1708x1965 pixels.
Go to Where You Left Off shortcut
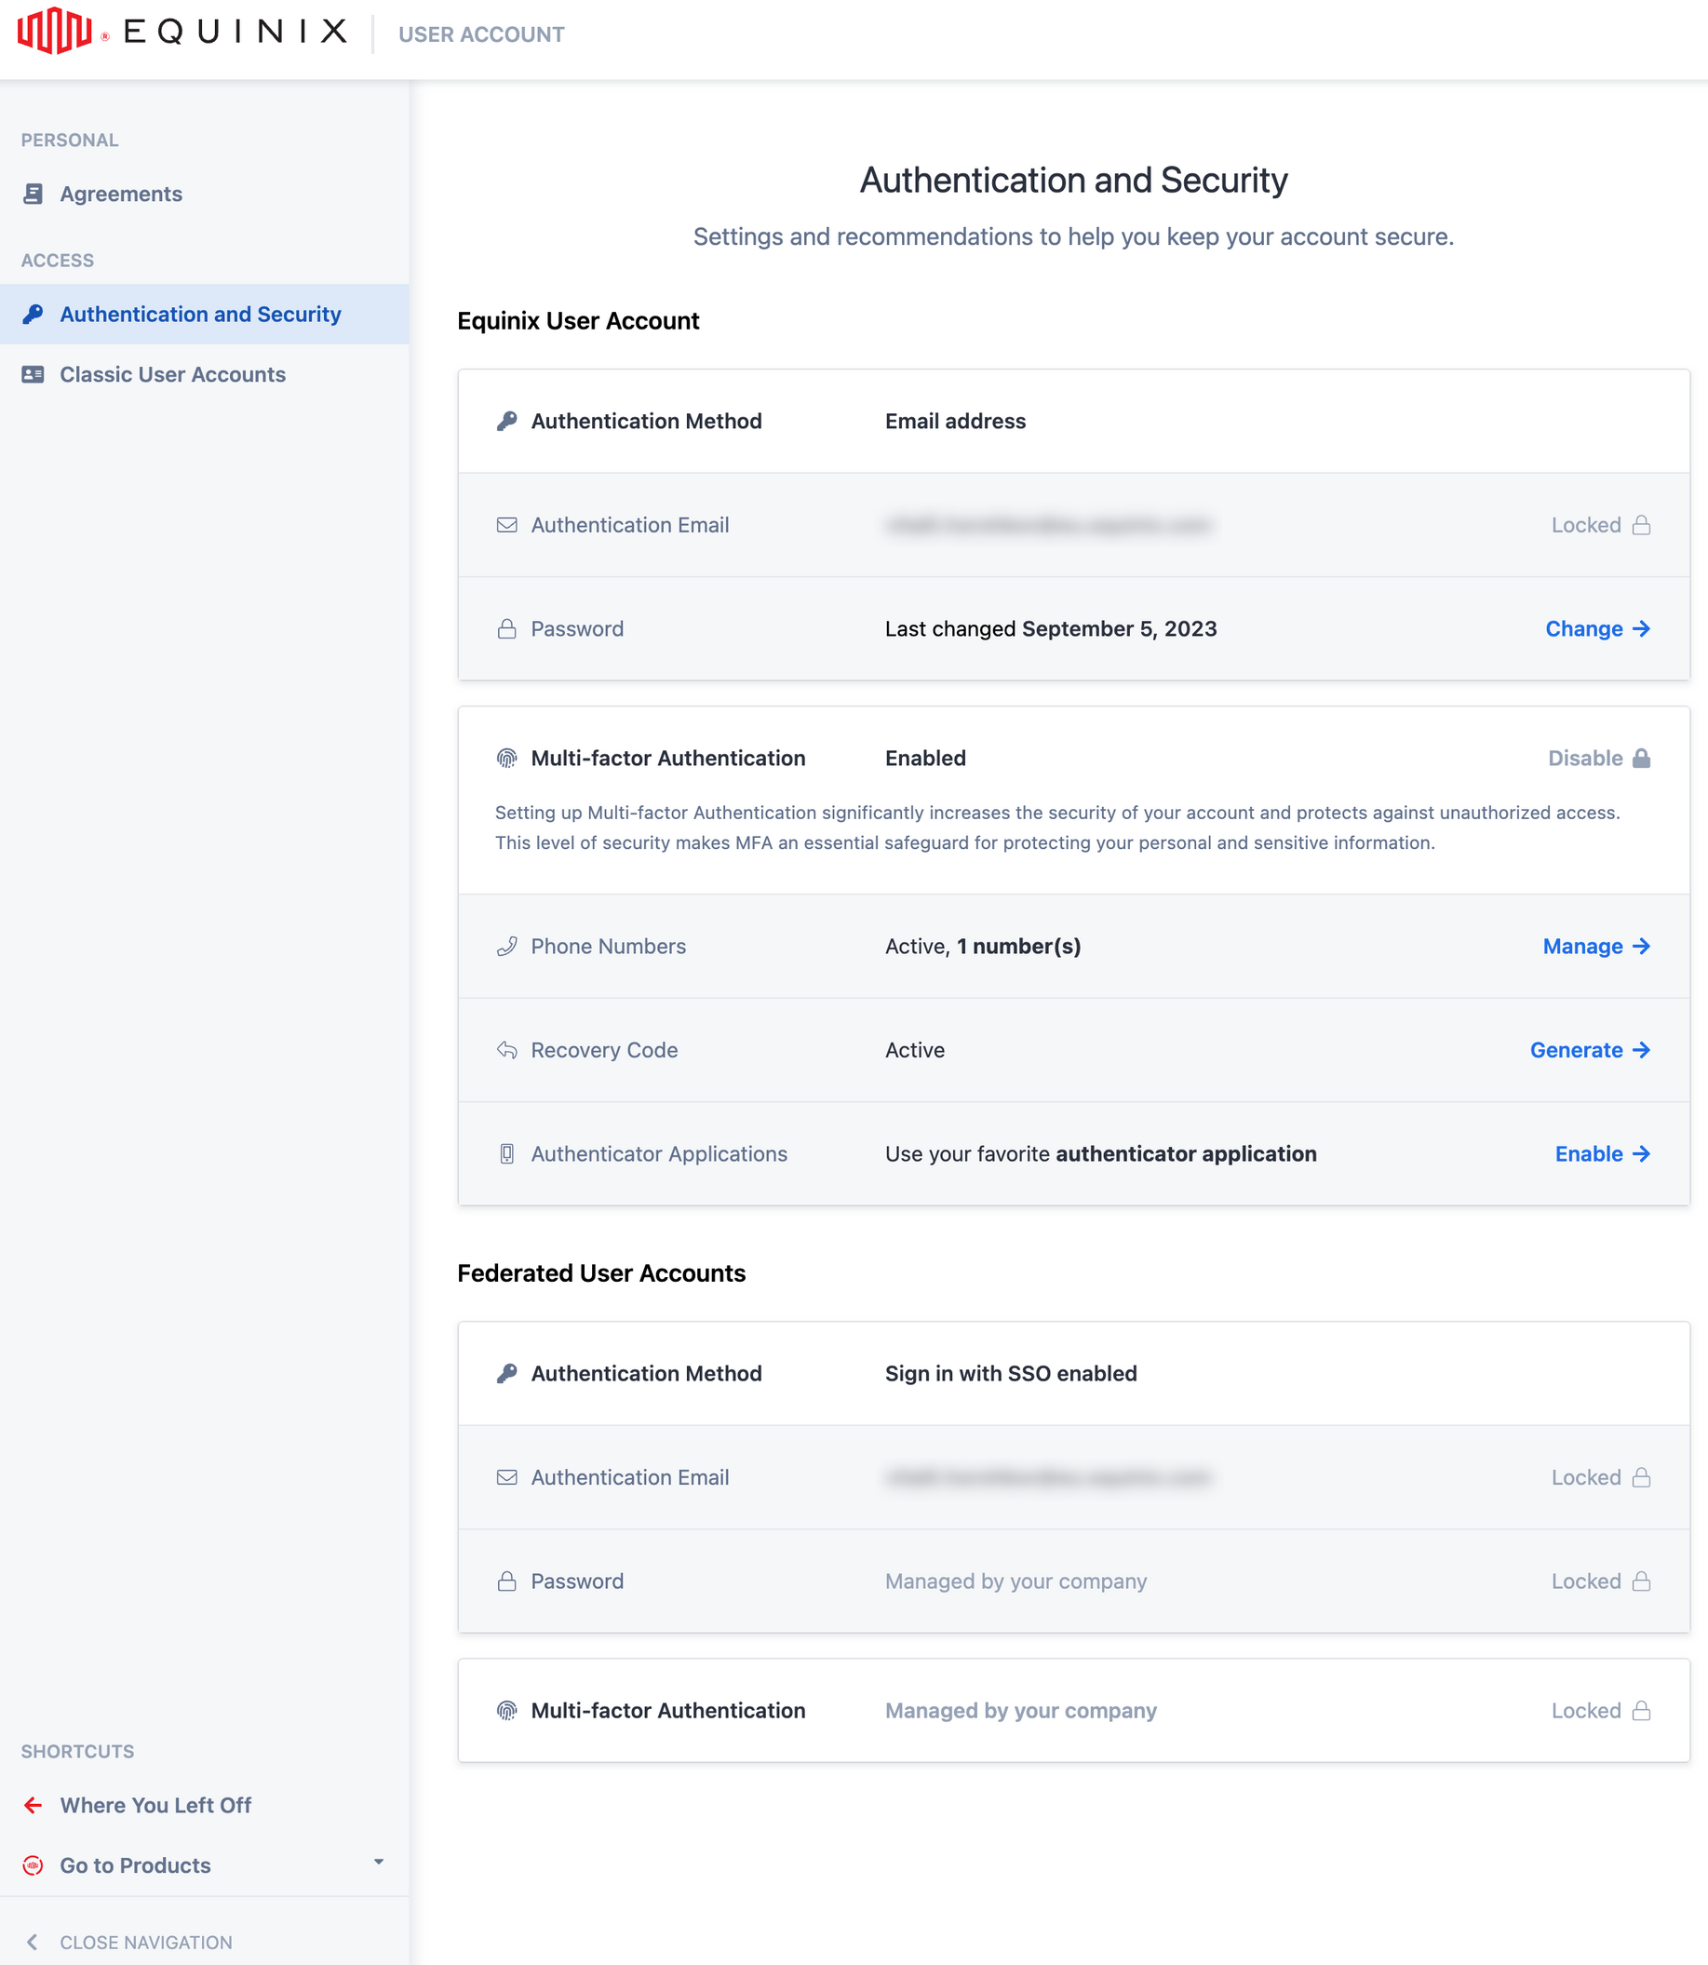click(x=204, y=1805)
